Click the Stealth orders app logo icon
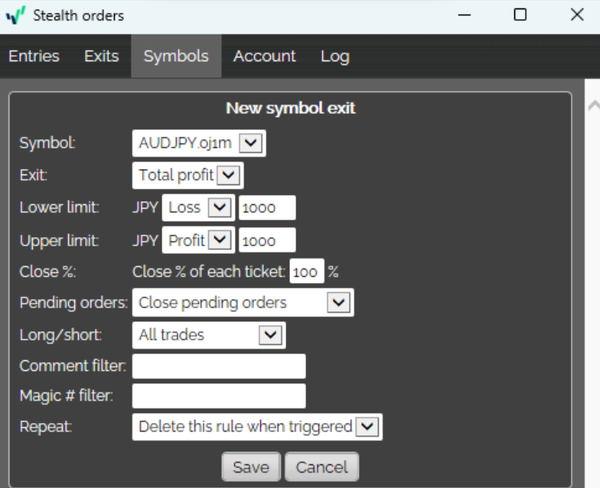This screenshot has height=488, width=600. coord(15,15)
